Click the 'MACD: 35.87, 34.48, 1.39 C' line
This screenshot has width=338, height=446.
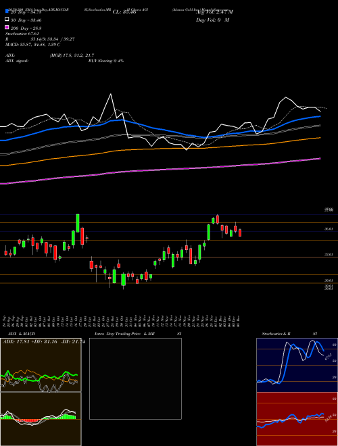[x=32, y=45]
